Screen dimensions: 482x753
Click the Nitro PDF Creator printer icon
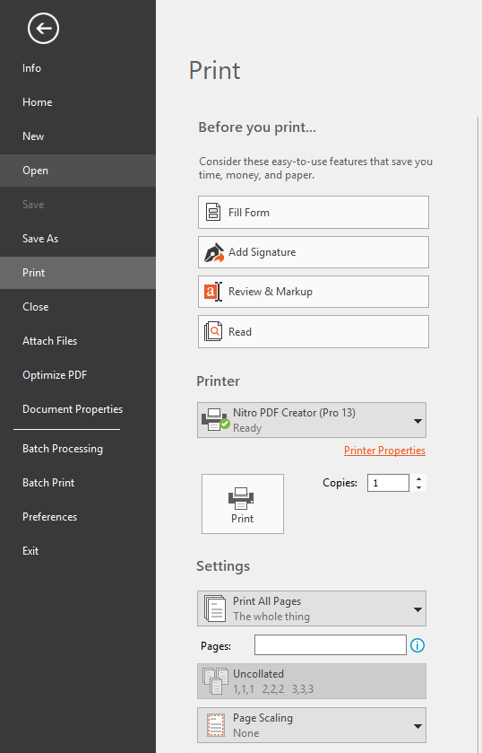tap(215, 420)
